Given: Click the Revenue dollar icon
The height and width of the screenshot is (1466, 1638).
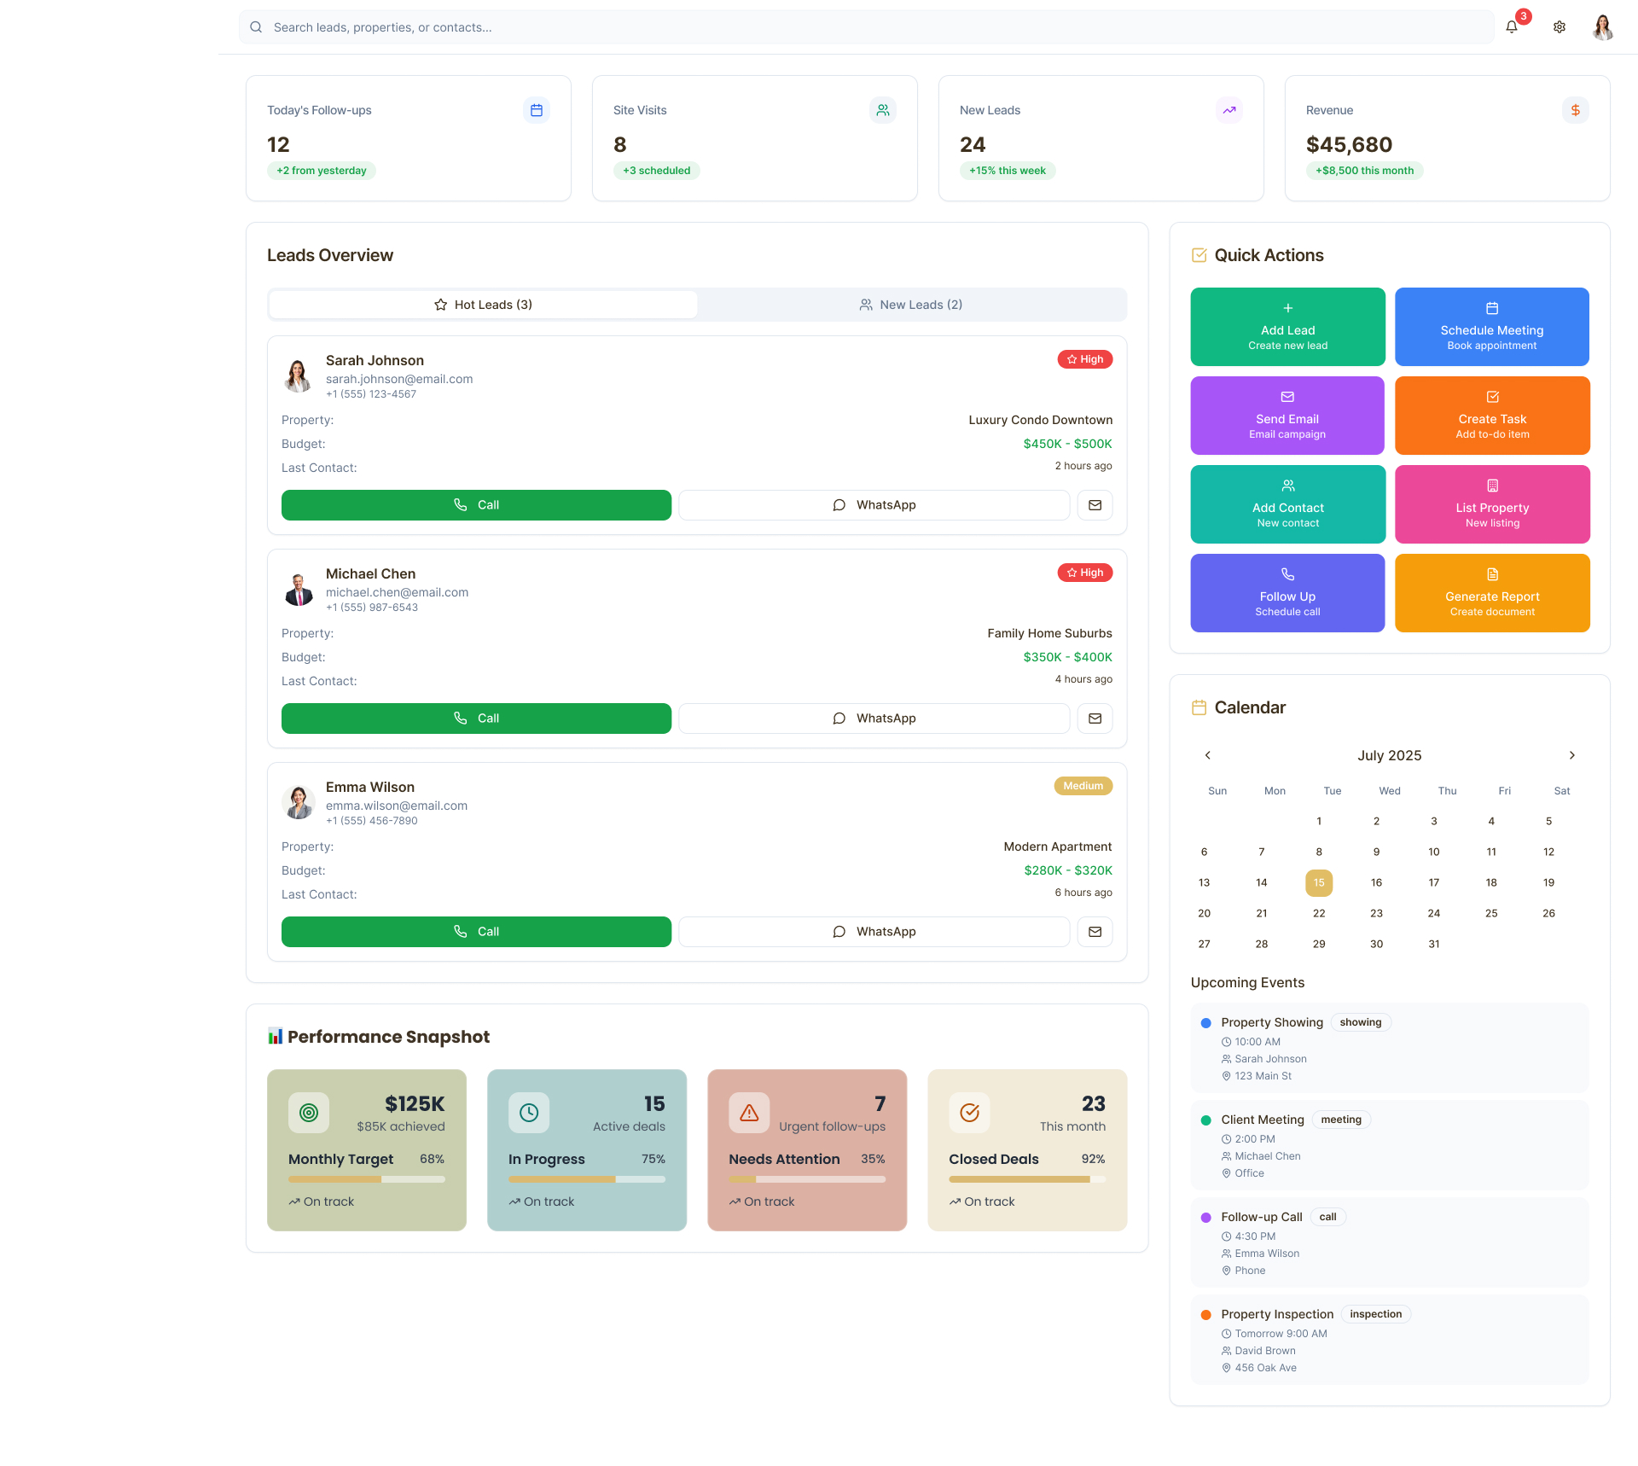Looking at the screenshot, I should pyautogui.click(x=1575, y=110).
